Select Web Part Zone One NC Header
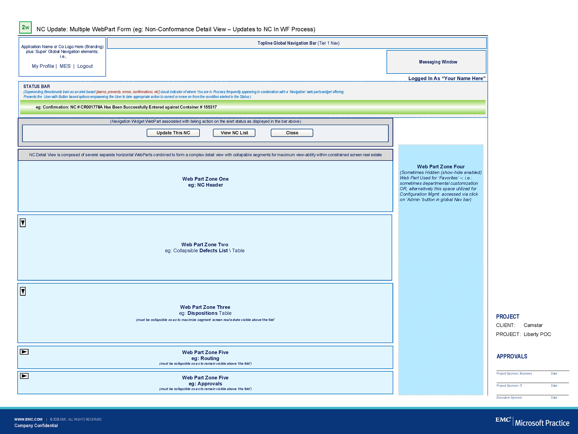This screenshot has height=434, width=578. pos(205,182)
